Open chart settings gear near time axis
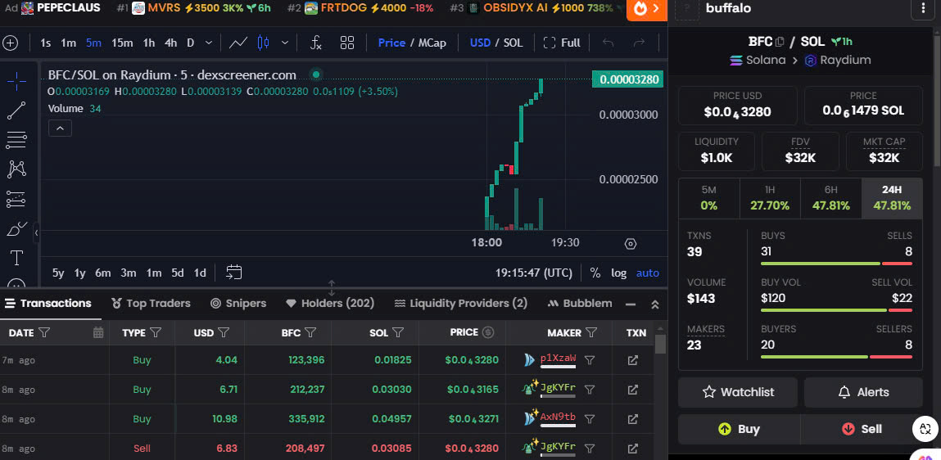The image size is (941, 460). (630, 244)
